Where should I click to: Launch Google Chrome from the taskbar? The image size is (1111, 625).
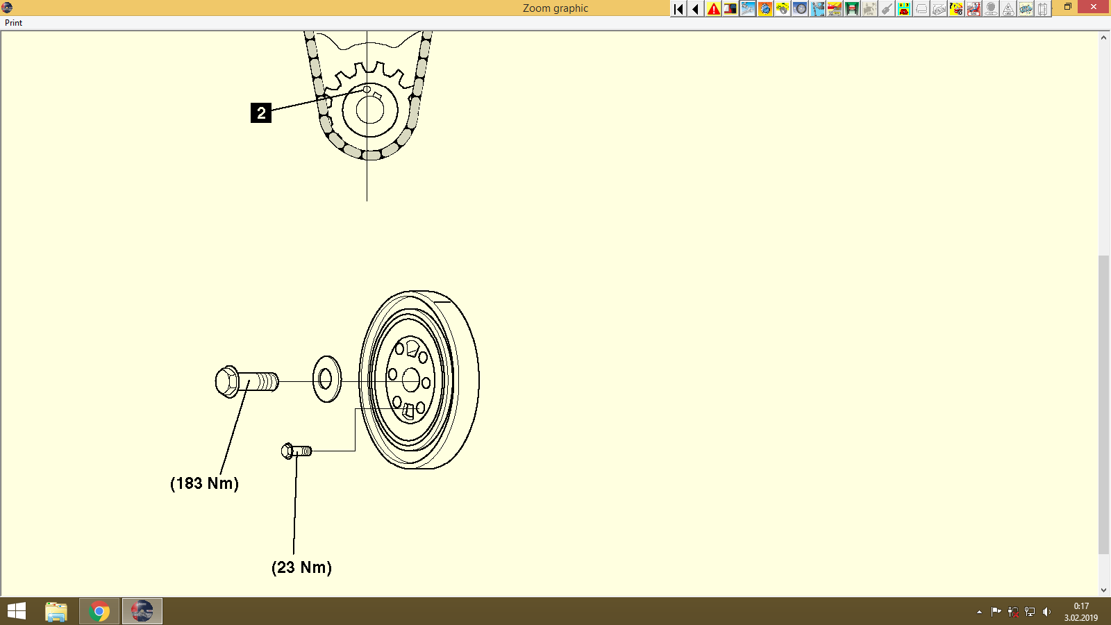pos(99,611)
